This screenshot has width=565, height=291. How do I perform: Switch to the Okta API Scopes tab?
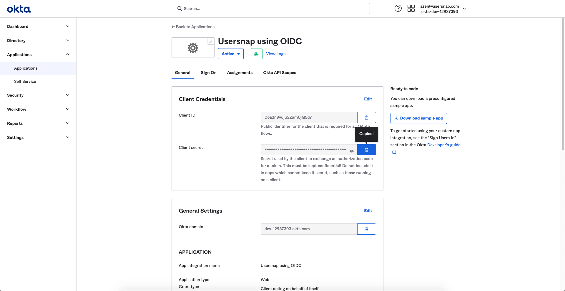[x=280, y=73]
